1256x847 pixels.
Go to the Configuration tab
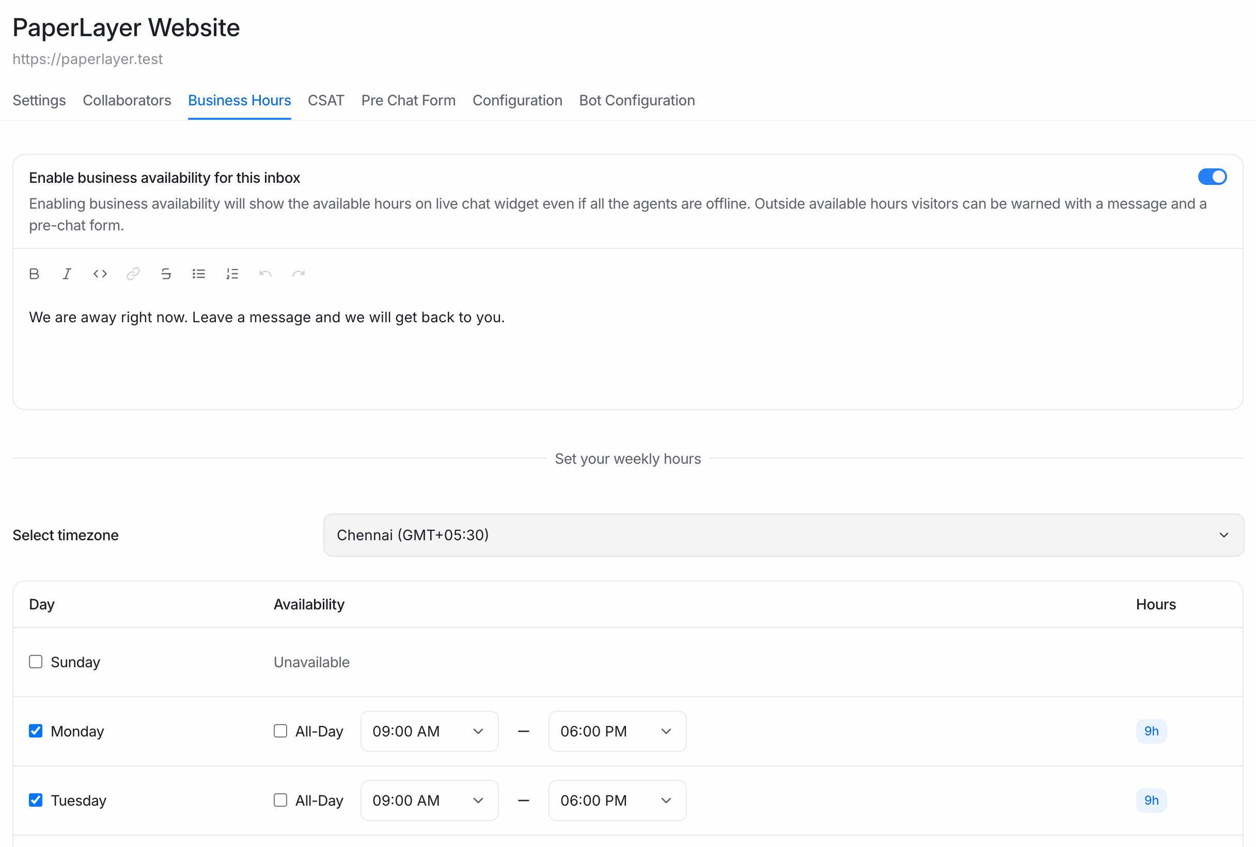[517, 101]
